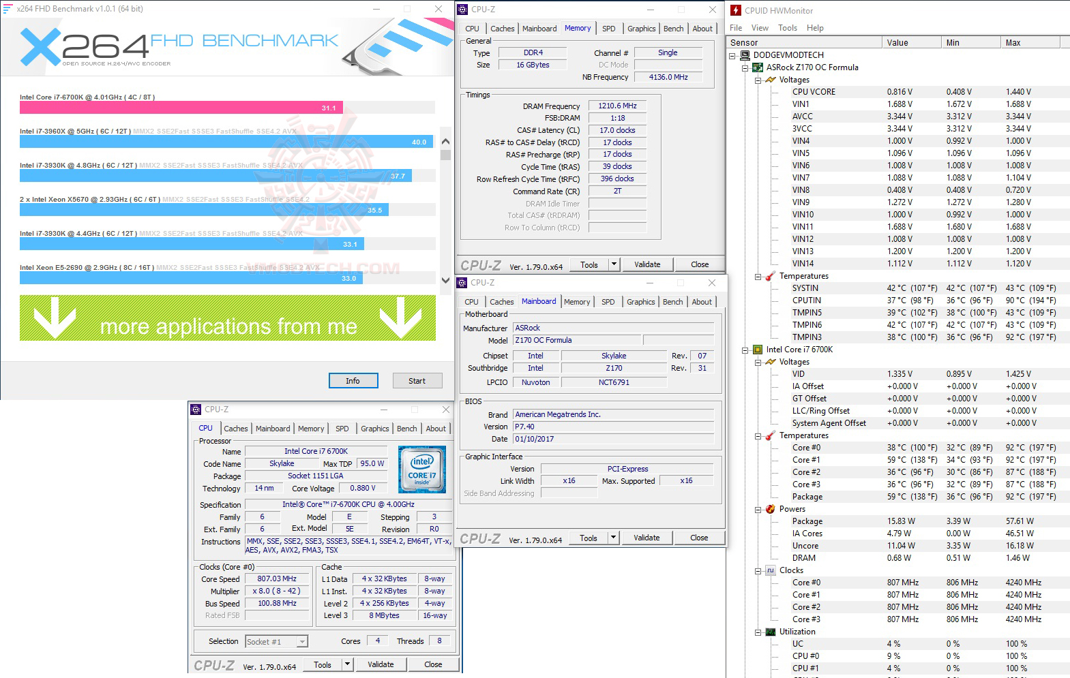This screenshot has width=1070, height=678.
Task: Click scroll-up arrow in benchmark results list
Action: pyautogui.click(x=445, y=142)
